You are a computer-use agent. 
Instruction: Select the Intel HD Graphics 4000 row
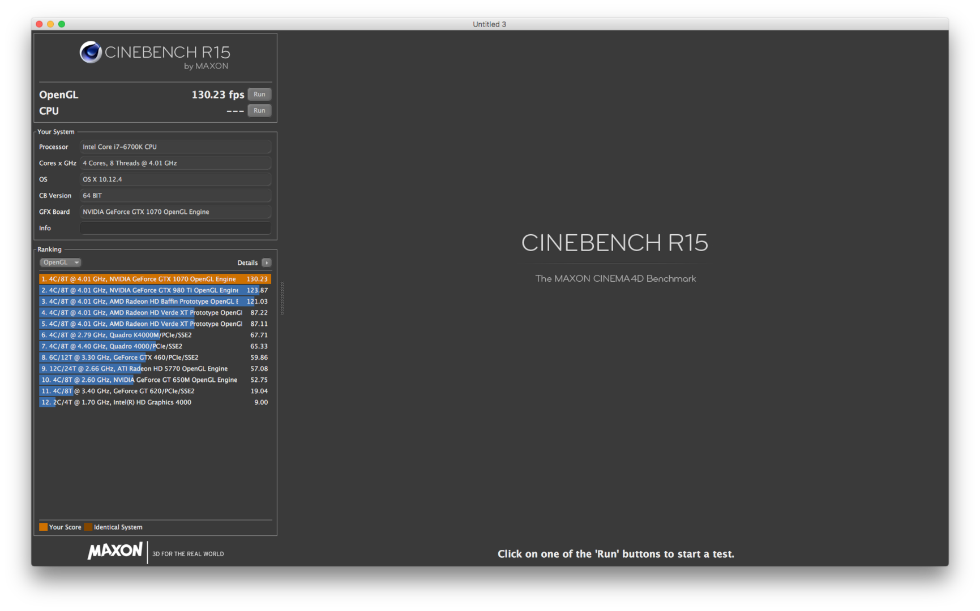point(154,402)
